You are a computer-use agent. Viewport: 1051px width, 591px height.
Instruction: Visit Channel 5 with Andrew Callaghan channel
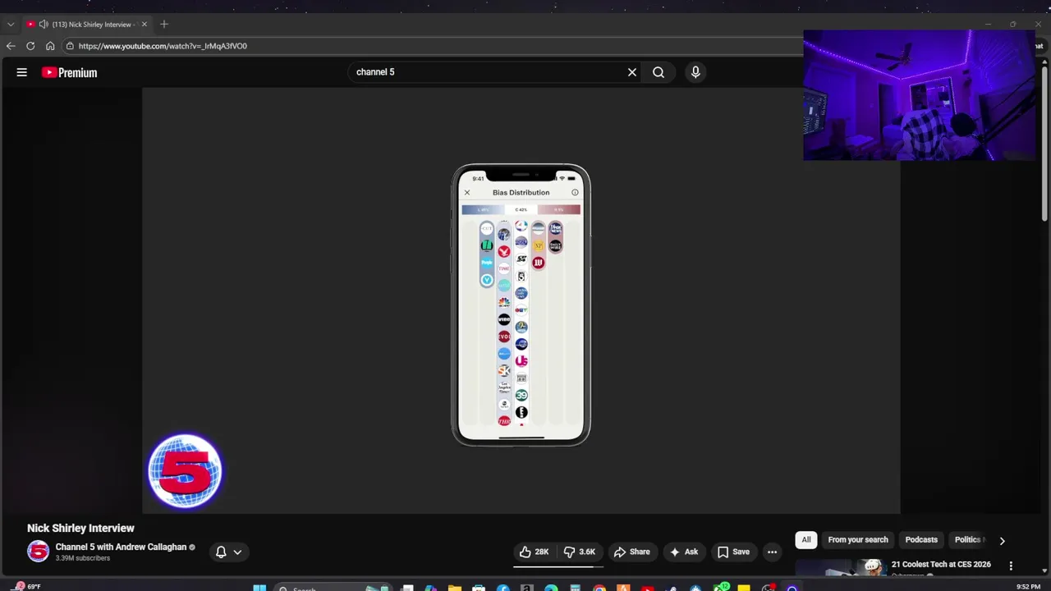(121, 547)
